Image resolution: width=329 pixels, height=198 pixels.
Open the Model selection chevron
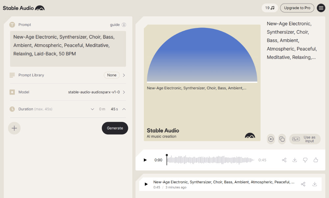pyautogui.click(x=124, y=92)
